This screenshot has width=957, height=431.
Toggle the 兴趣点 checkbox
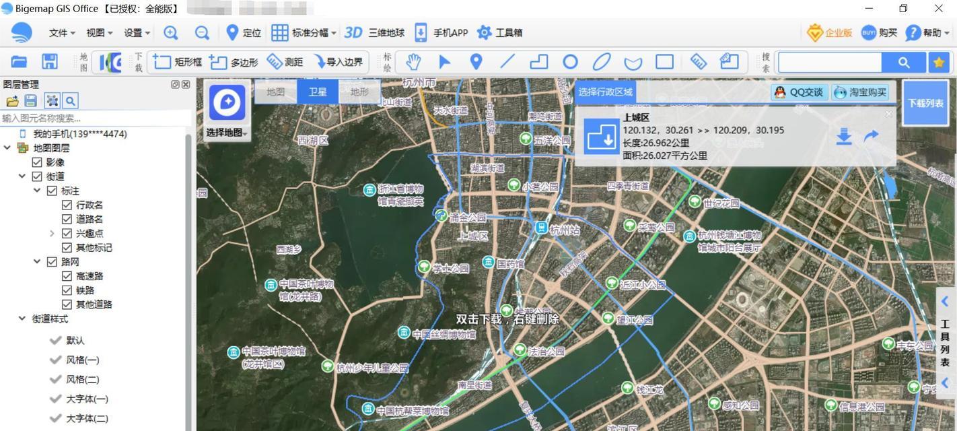click(x=67, y=233)
